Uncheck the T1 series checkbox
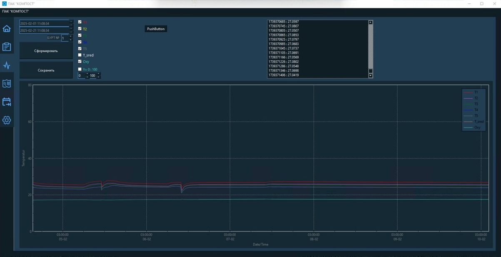 point(80,22)
